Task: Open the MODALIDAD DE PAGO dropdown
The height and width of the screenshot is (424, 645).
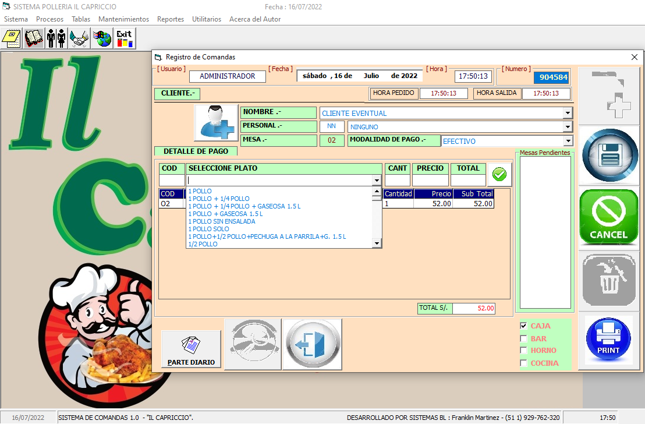Action: 567,141
